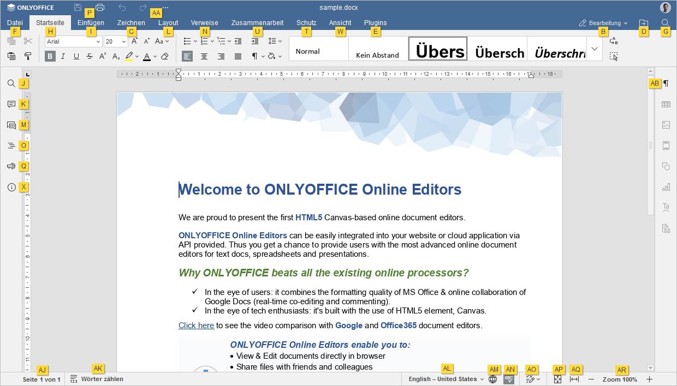Open the feedback megaphone panel

11,166
